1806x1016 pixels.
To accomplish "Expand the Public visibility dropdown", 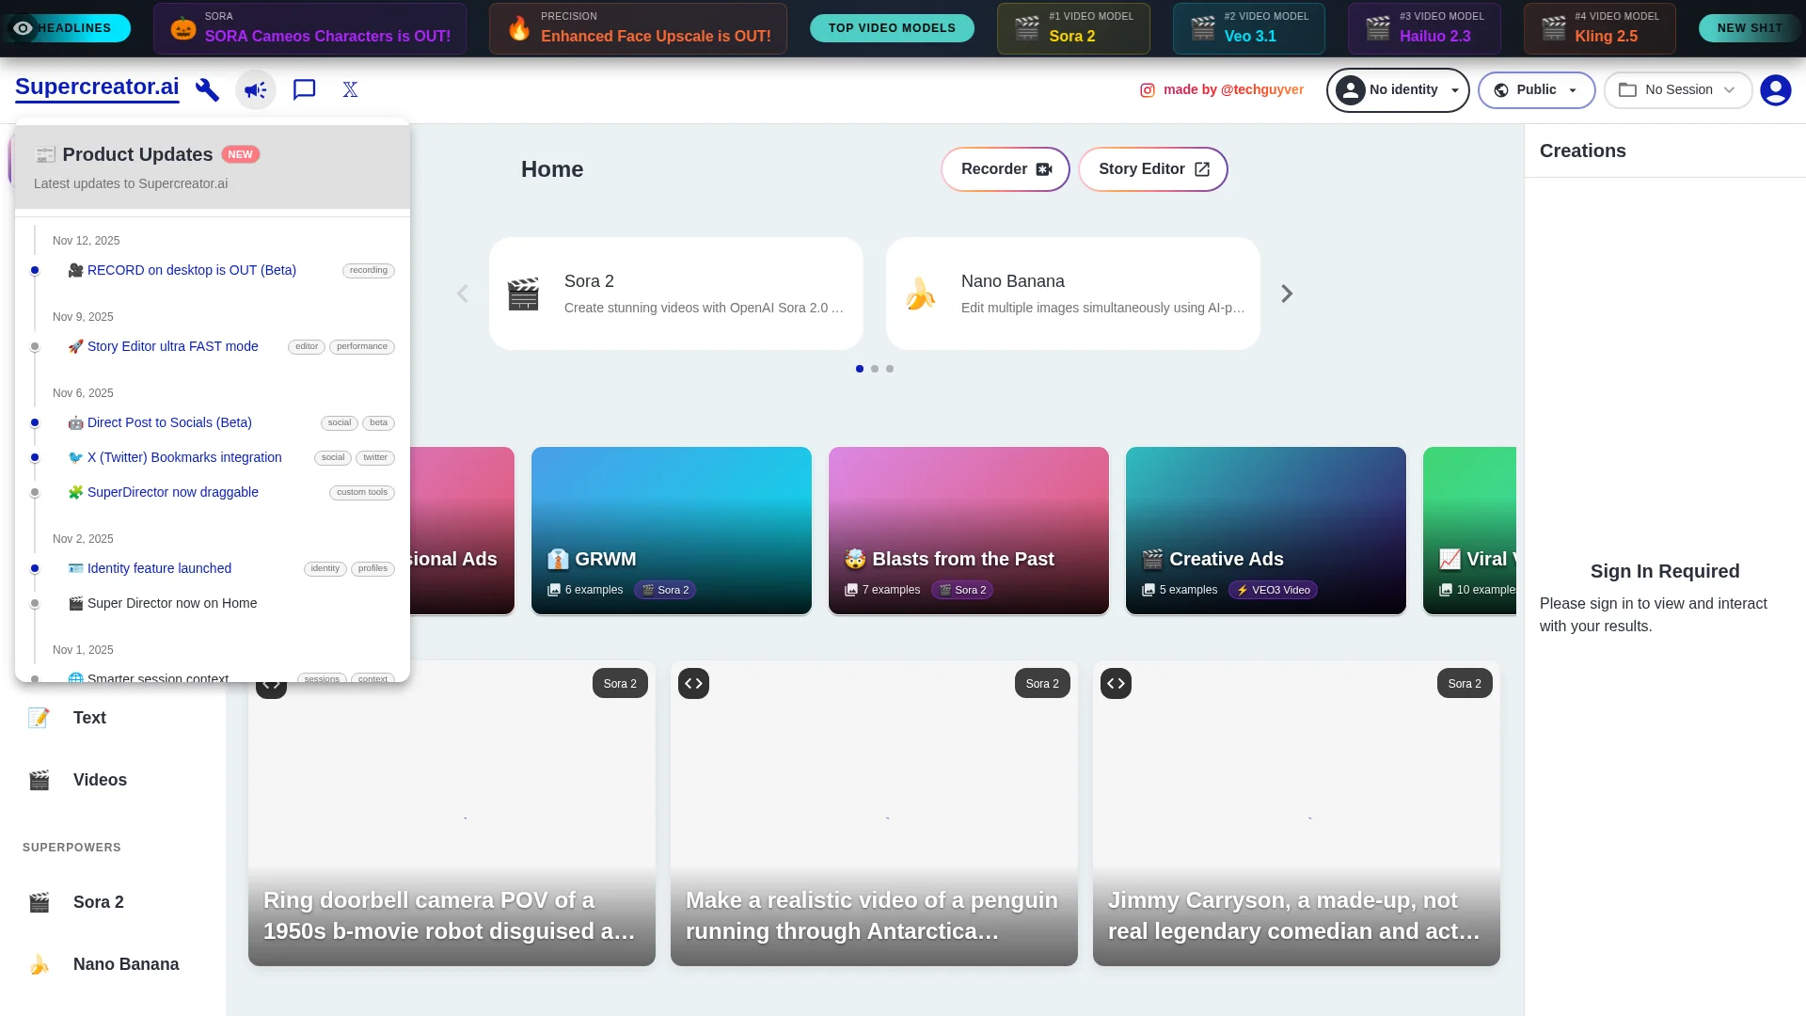I will (x=1536, y=89).
